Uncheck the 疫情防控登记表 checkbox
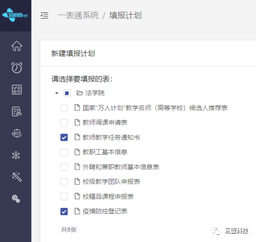This screenshot has width=256, height=242. pyautogui.click(x=64, y=212)
